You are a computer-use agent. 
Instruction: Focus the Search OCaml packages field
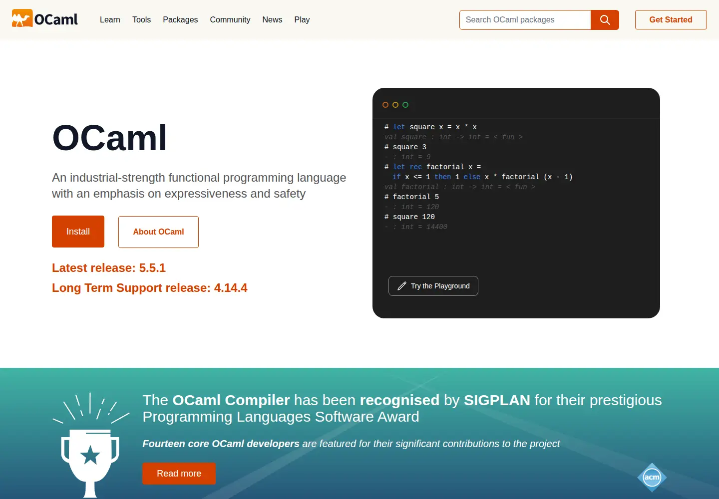point(525,20)
